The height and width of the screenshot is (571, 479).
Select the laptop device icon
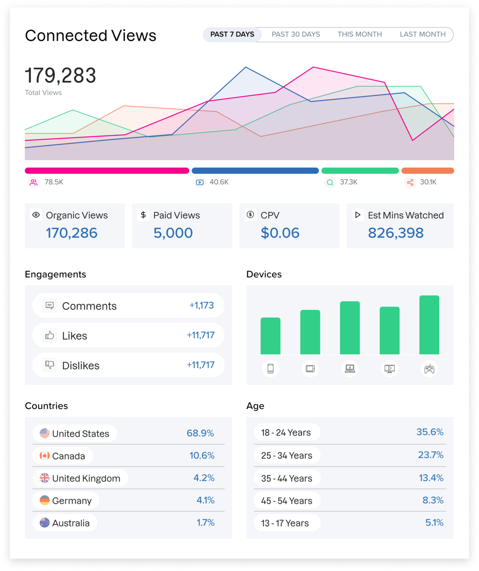pyautogui.click(x=350, y=368)
